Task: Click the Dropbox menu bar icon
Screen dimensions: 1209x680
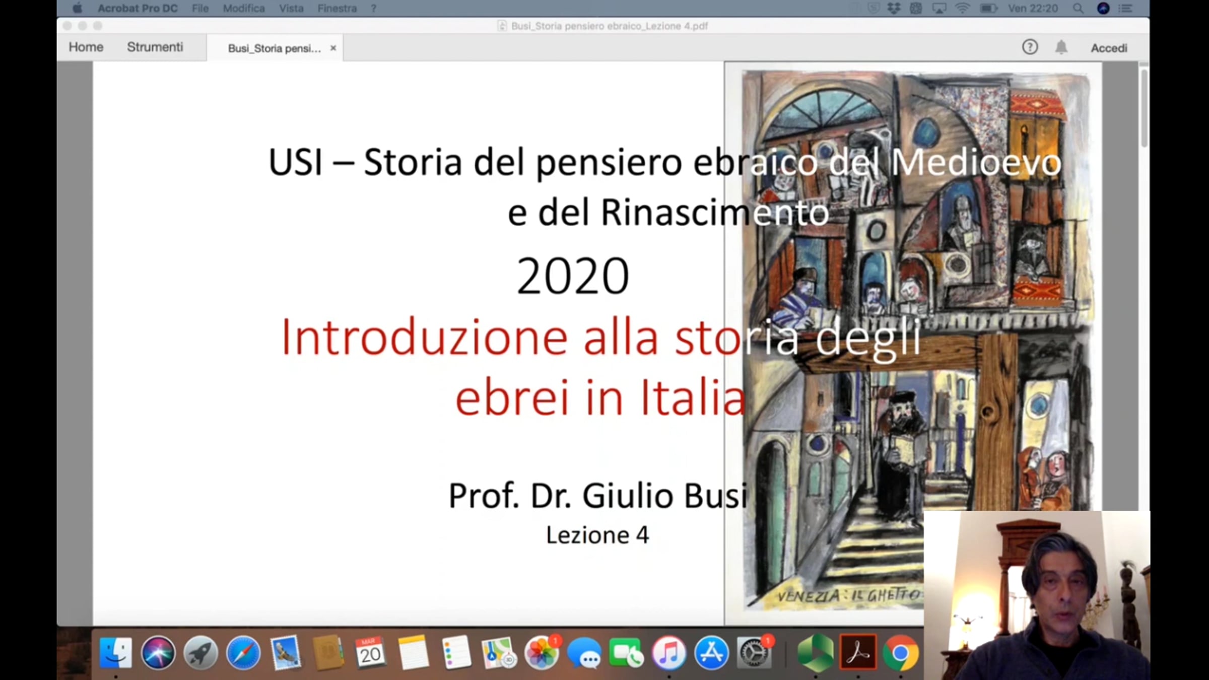Action: point(894,9)
